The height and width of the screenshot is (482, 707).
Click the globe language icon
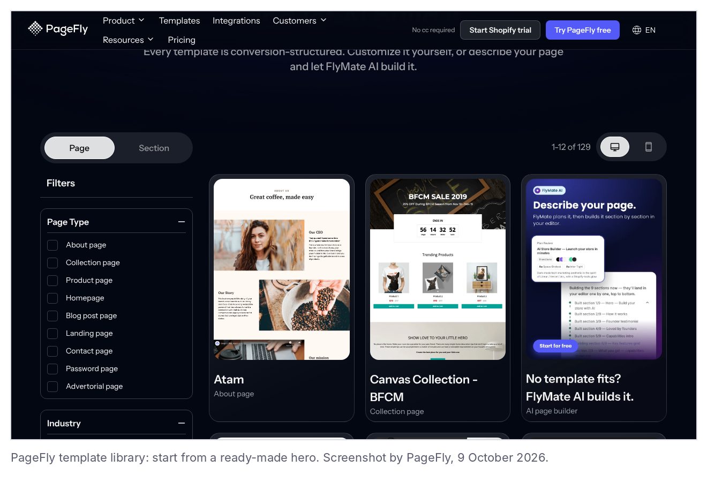point(637,30)
